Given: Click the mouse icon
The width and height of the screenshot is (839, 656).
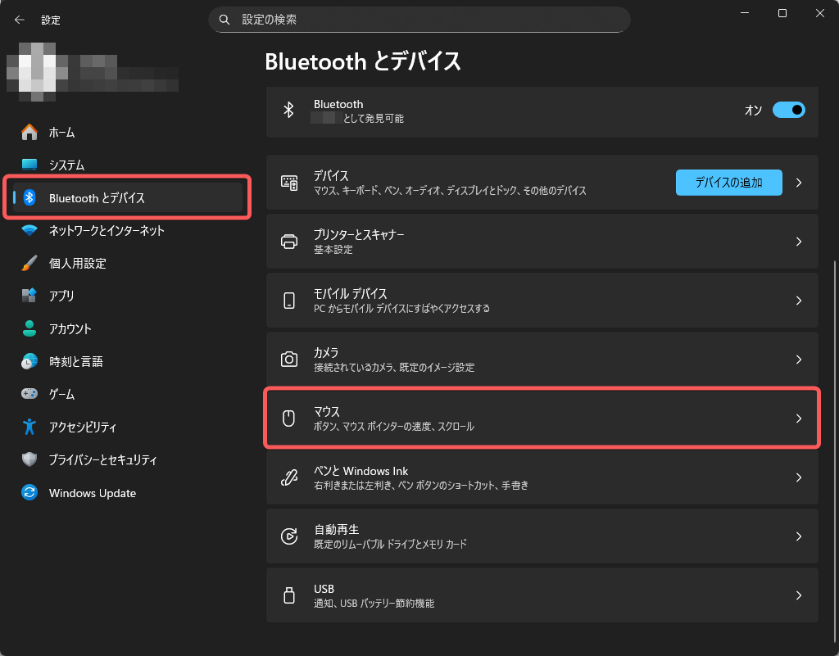Looking at the screenshot, I should (289, 418).
